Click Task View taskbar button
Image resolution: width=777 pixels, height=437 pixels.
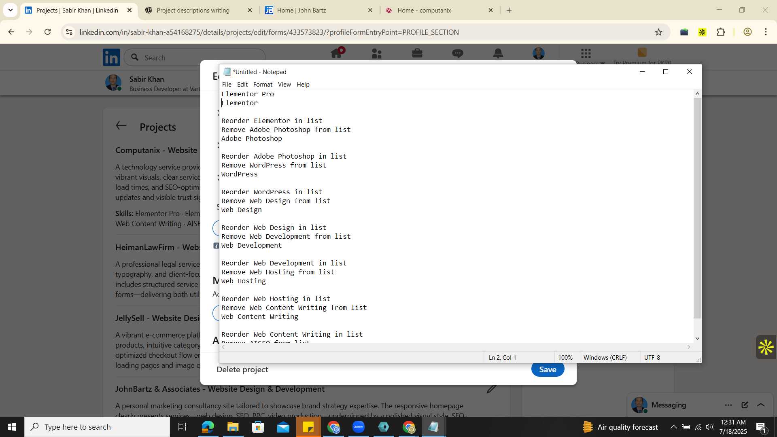[182, 427]
